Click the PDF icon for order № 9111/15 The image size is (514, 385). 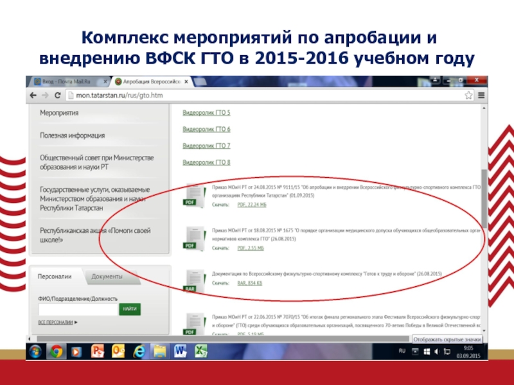192,194
